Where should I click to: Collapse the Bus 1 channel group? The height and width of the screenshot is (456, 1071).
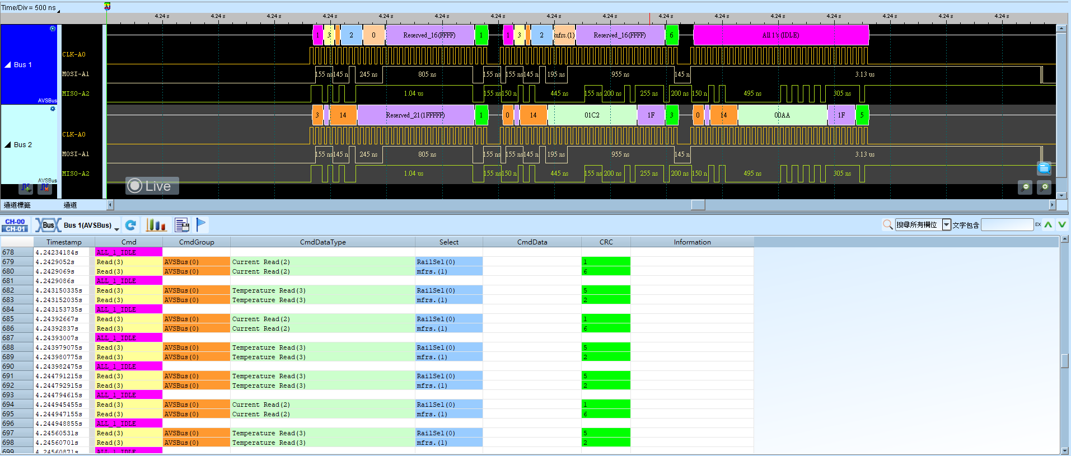click(x=8, y=65)
